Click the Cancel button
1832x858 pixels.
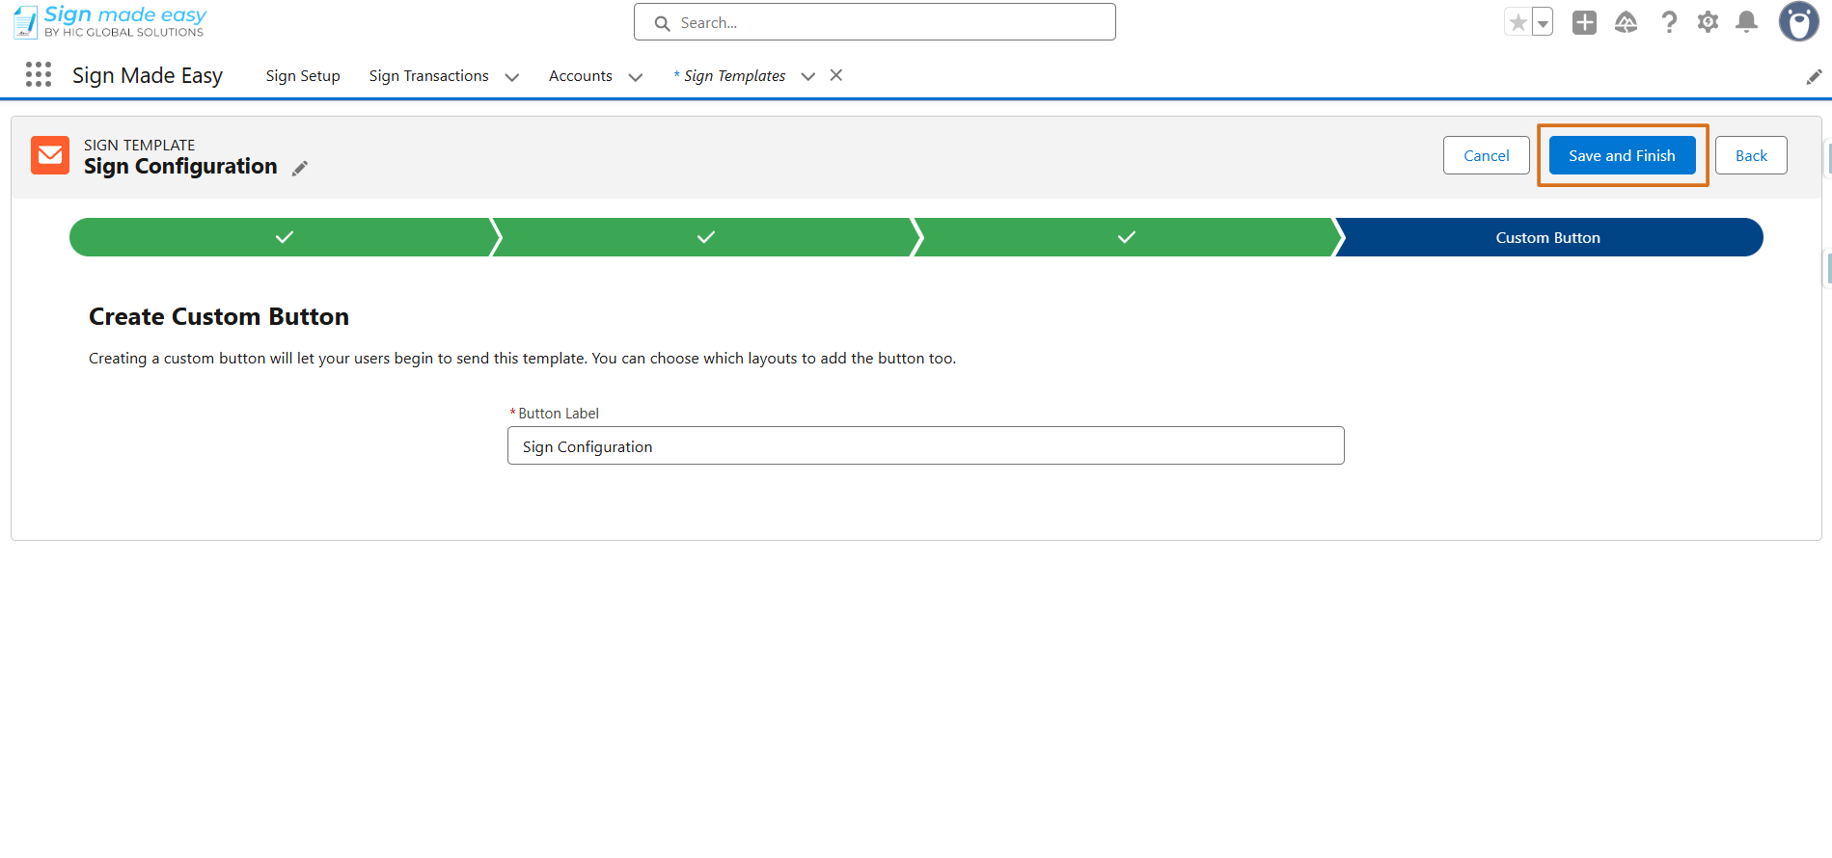1487,155
